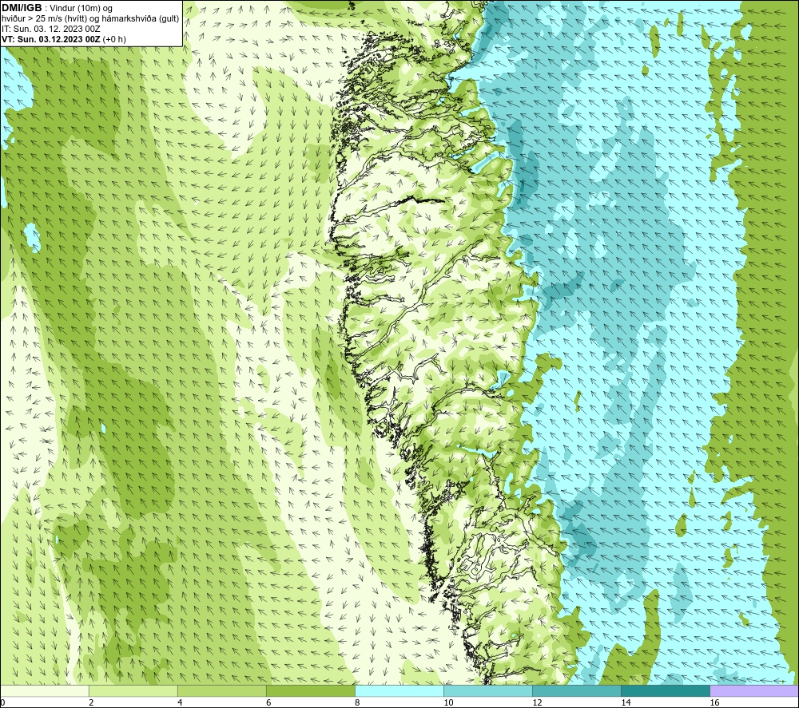Click the "IT: Sun. 03. 12. 2023 00Z" line
The image size is (799, 708).
(x=51, y=29)
